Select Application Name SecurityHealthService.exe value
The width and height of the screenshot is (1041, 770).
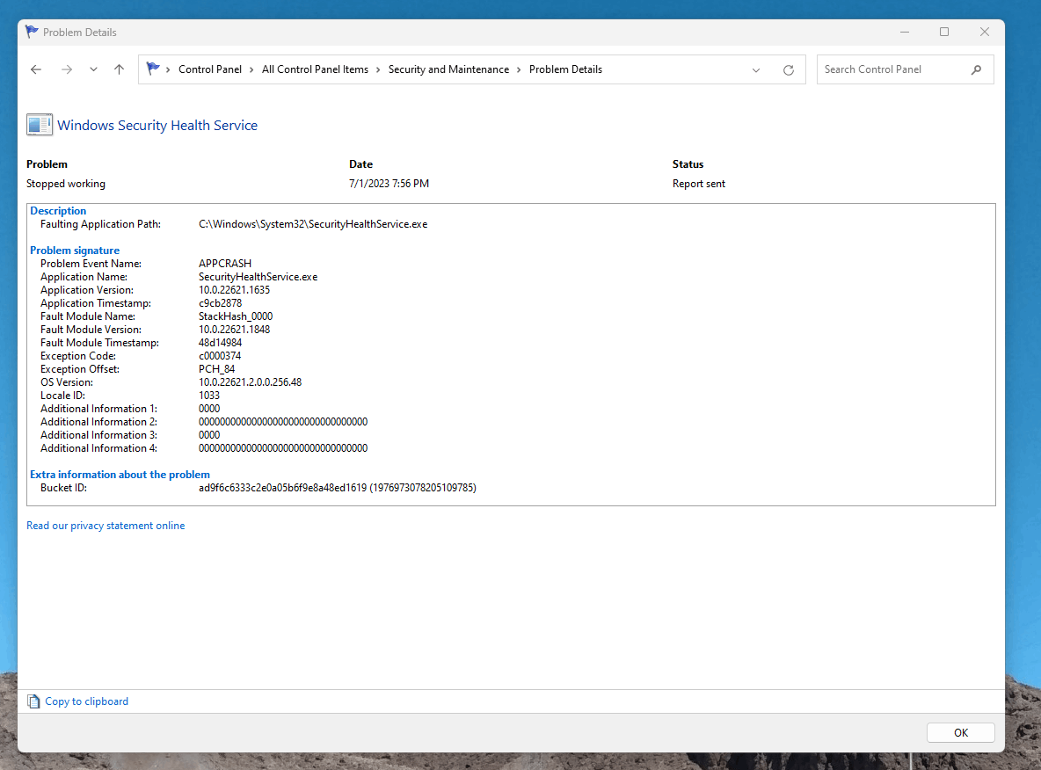[x=258, y=277]
